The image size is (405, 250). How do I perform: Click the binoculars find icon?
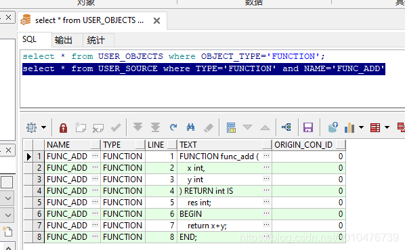point(190,127)
